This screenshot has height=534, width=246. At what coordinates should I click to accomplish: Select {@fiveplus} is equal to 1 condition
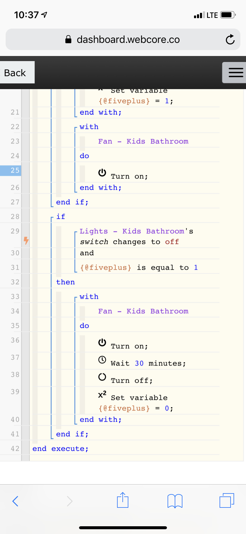pos(139,268)
